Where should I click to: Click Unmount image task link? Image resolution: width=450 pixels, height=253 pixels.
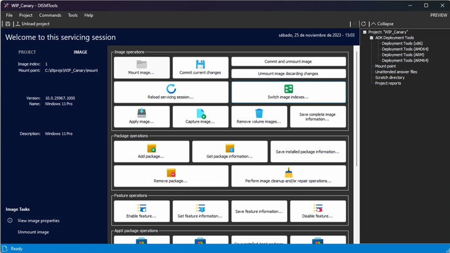(x=33, y=232)
